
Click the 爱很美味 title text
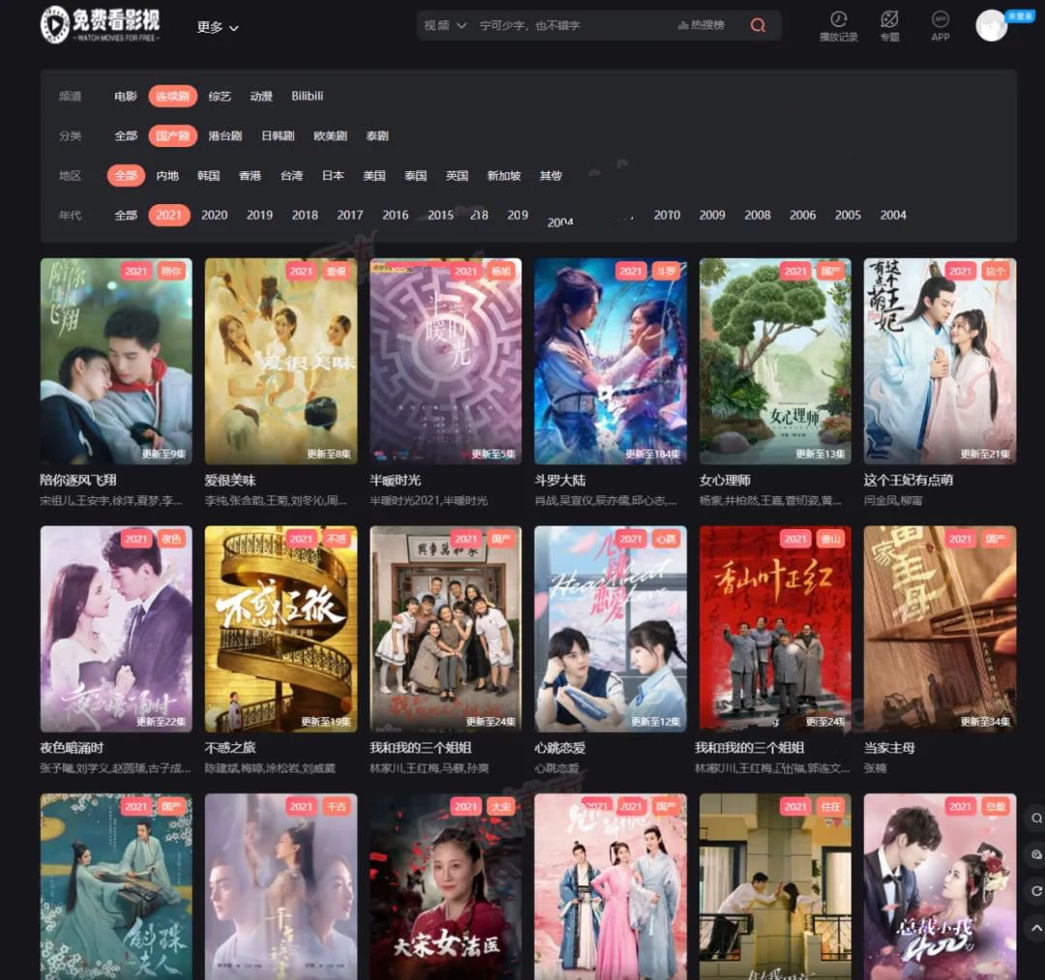(230, 481)
